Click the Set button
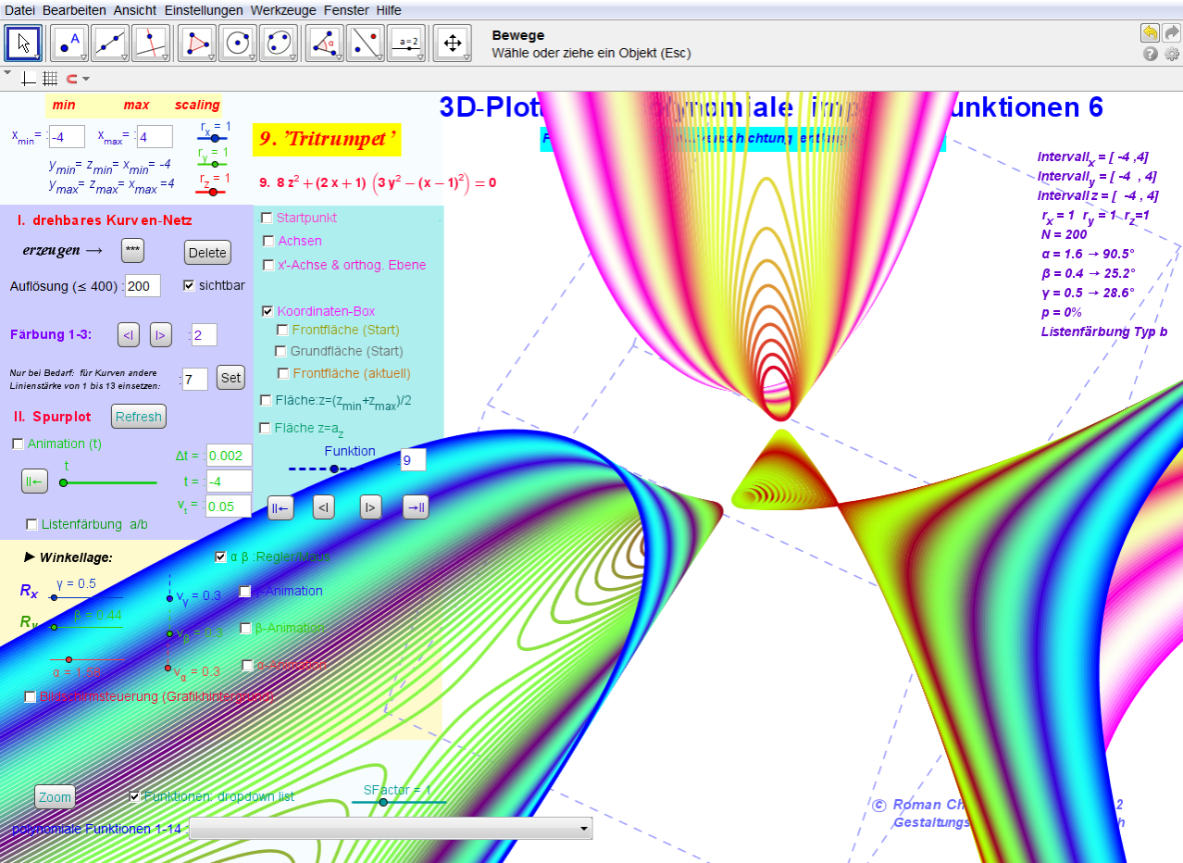1183x863 pixels. (x=230, y=377)
